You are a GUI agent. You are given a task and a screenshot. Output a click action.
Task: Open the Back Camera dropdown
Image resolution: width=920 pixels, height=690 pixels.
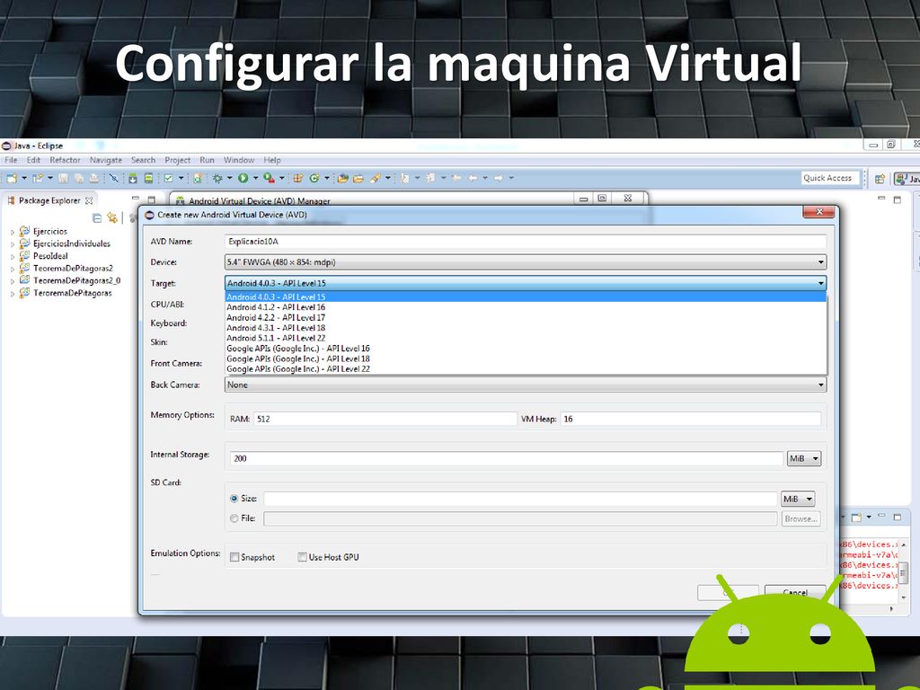point(526,385)
